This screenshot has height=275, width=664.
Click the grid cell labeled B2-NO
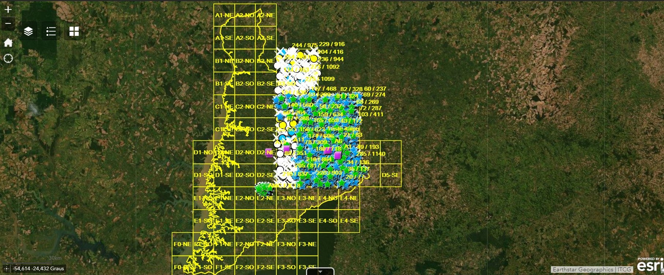[x=245, y=61]
